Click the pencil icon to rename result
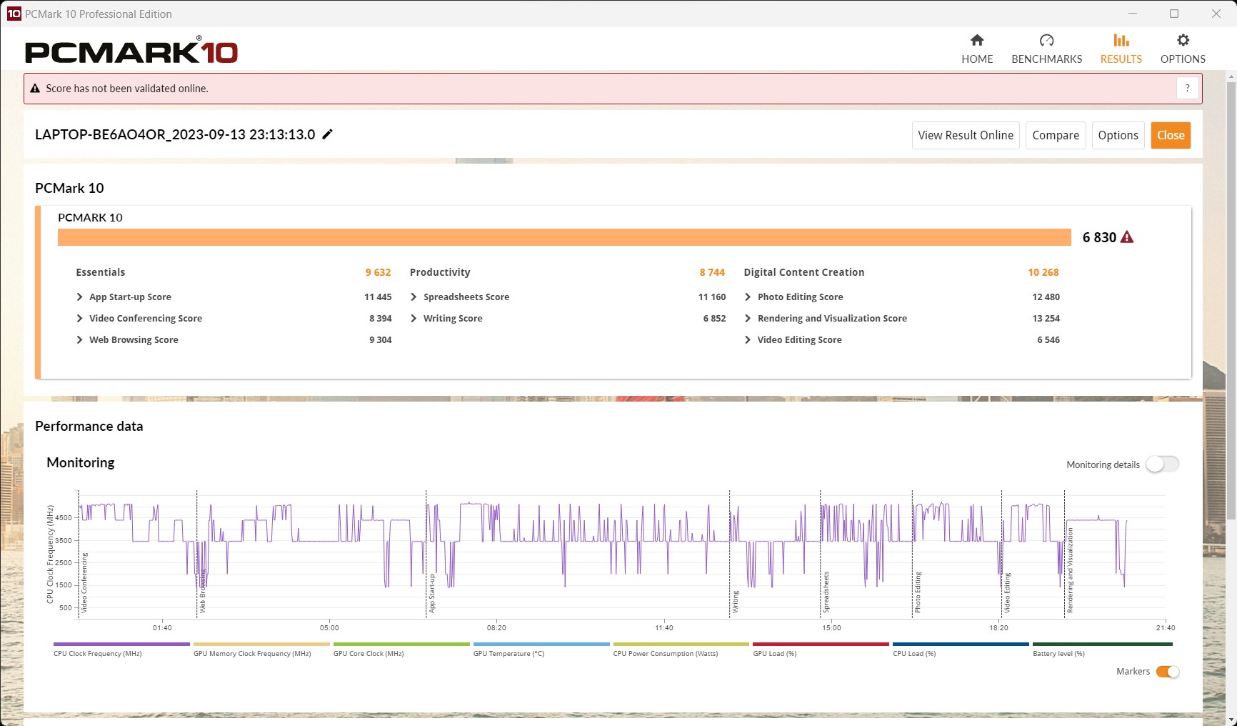Viewport: 1237px width, 726px height. 327,134
